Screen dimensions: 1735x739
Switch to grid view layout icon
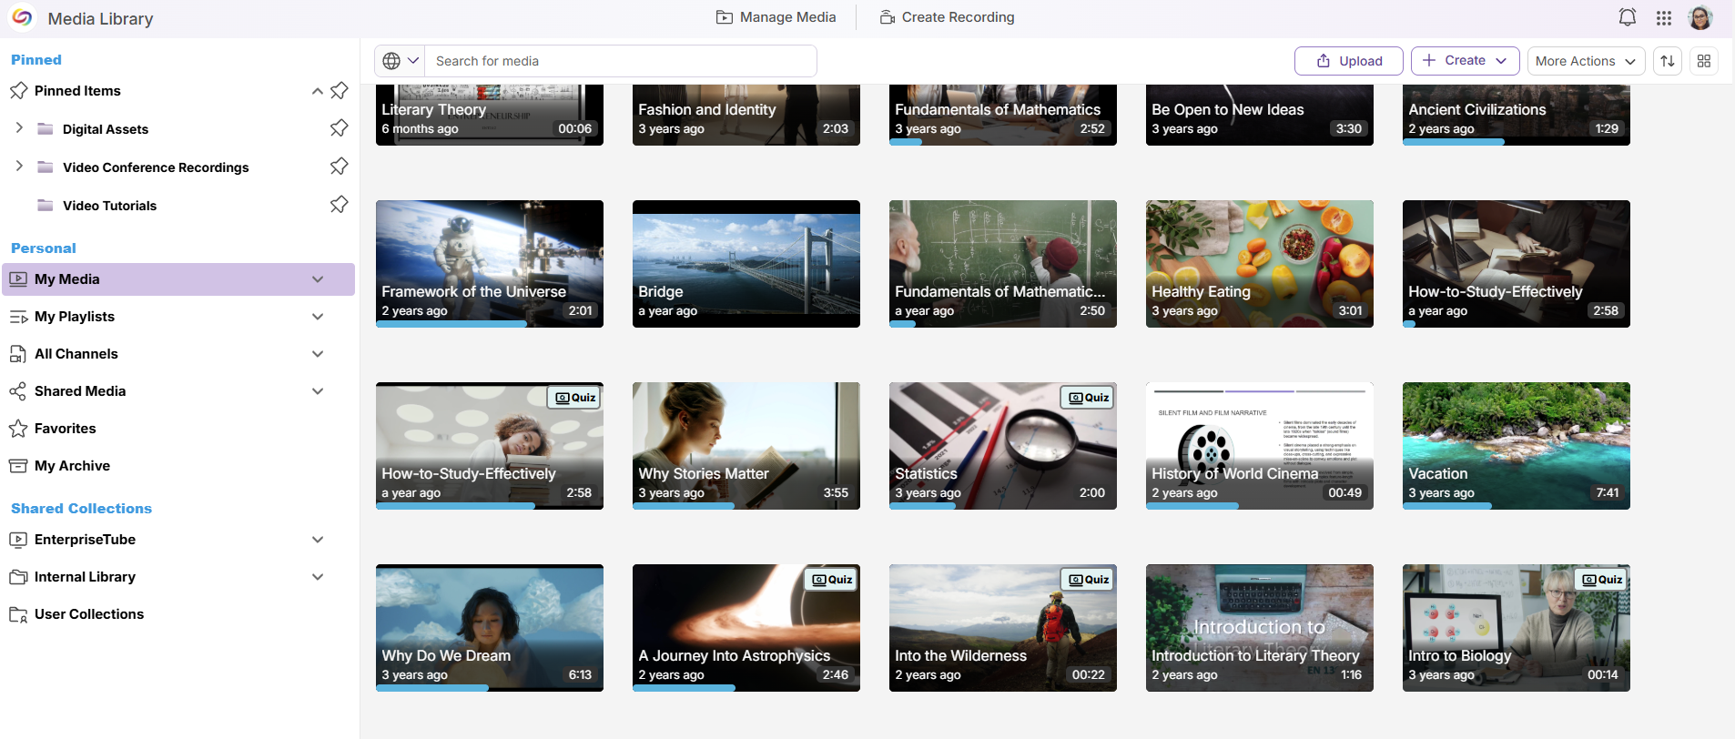[1704, 61]
